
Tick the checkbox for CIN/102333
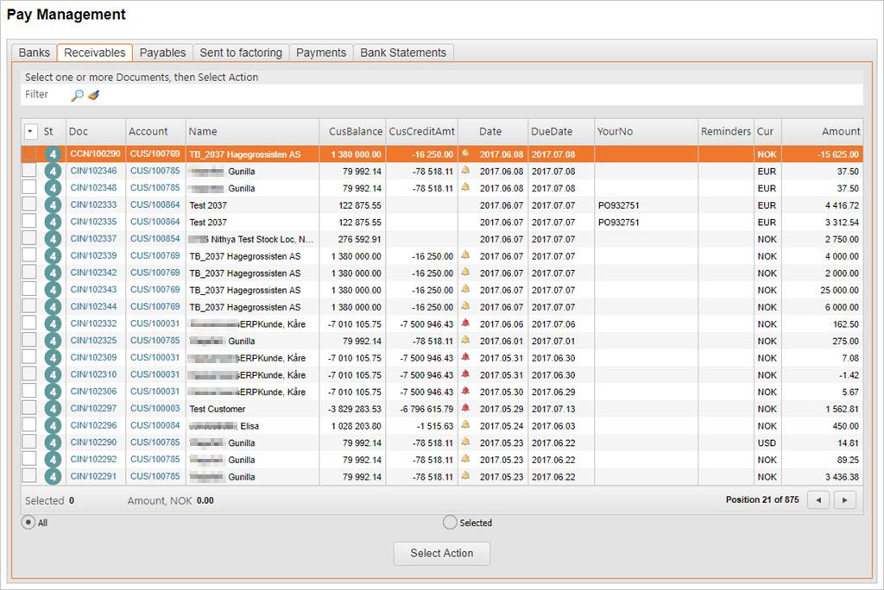(x=29, y=205)
